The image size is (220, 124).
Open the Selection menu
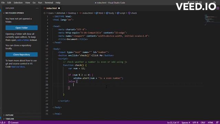coord(18,3)
